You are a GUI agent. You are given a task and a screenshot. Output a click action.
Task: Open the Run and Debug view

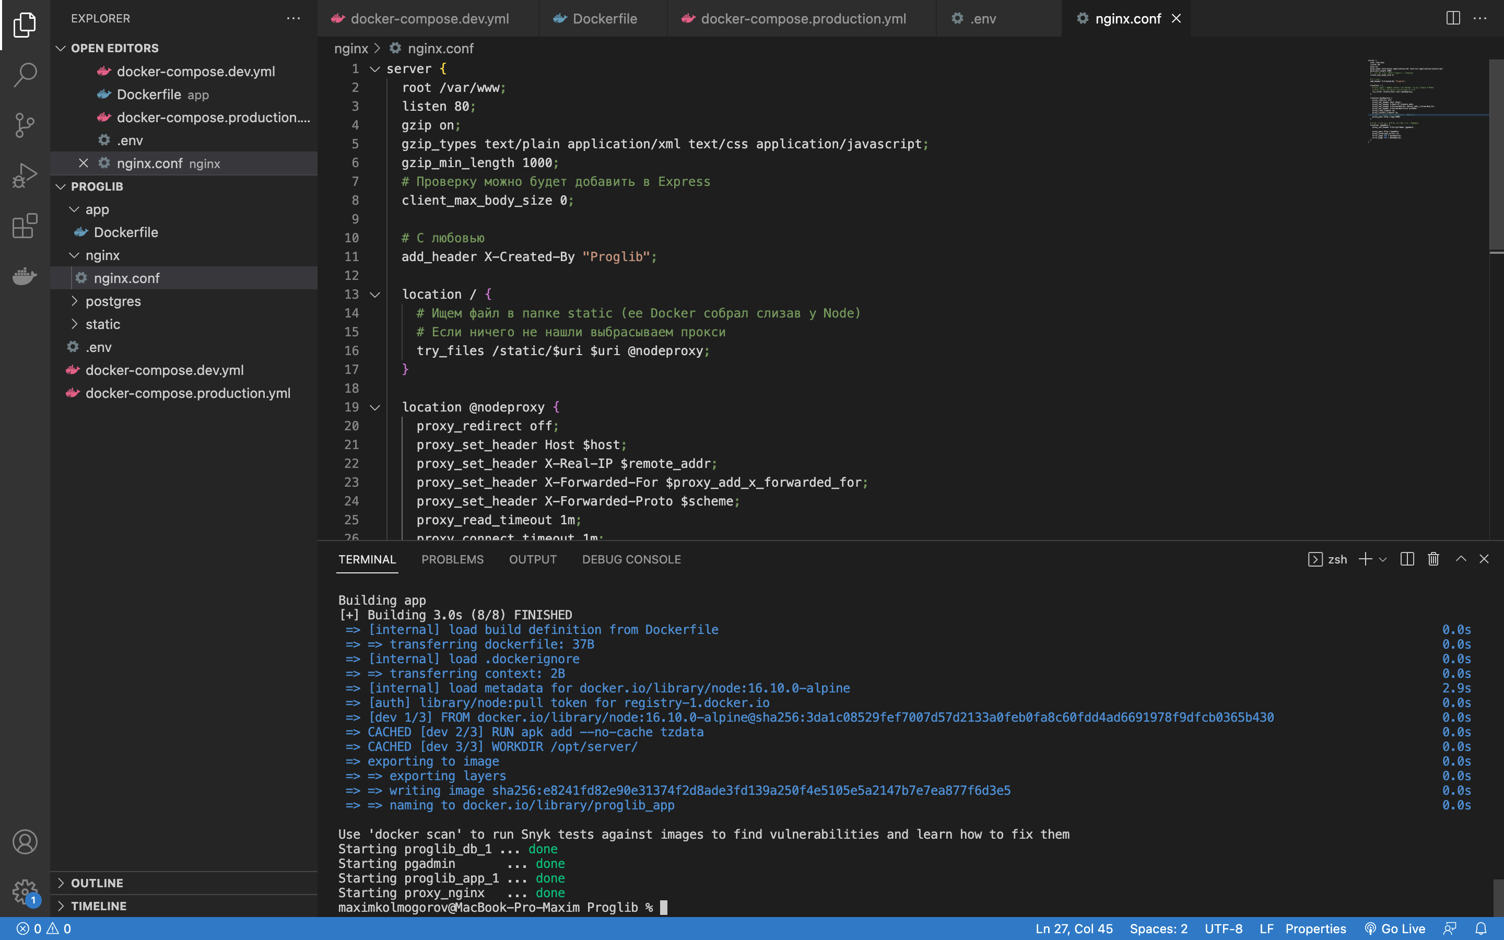pos(25,175)
